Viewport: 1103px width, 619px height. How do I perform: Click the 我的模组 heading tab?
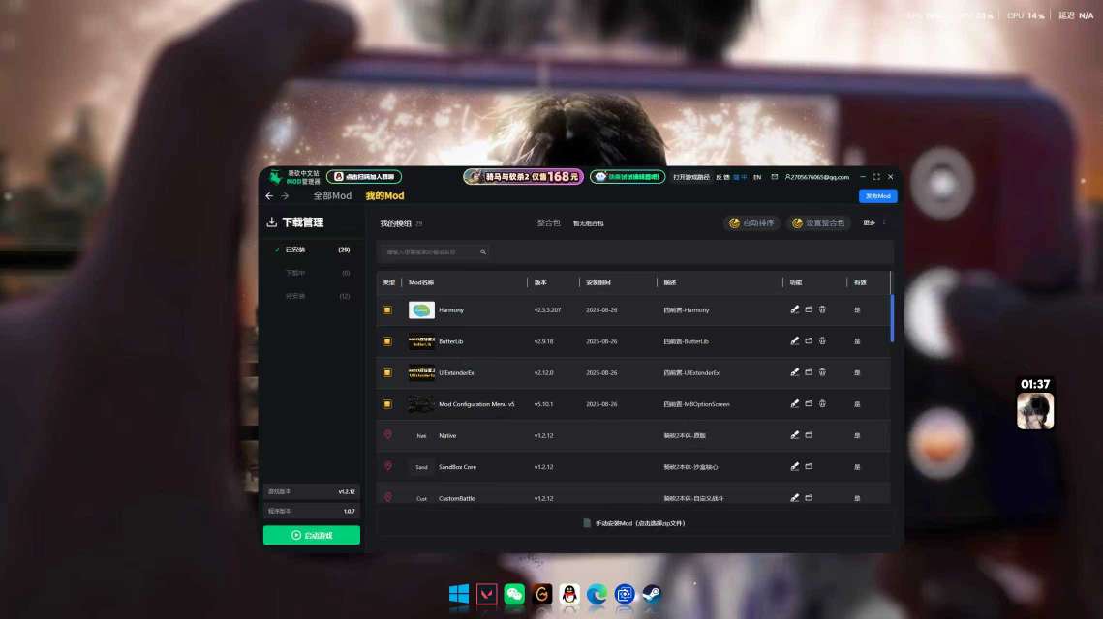click(x=395, y=223)
